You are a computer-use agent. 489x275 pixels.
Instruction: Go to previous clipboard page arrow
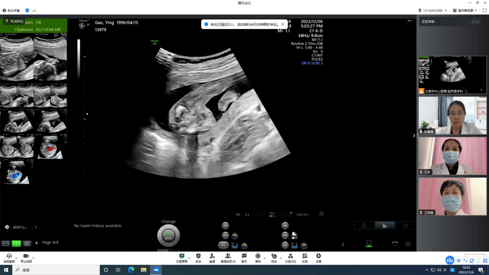(x=36, y=242)
